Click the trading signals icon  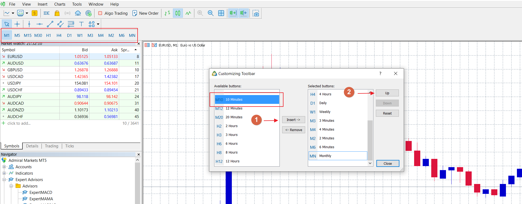point(67,13)
